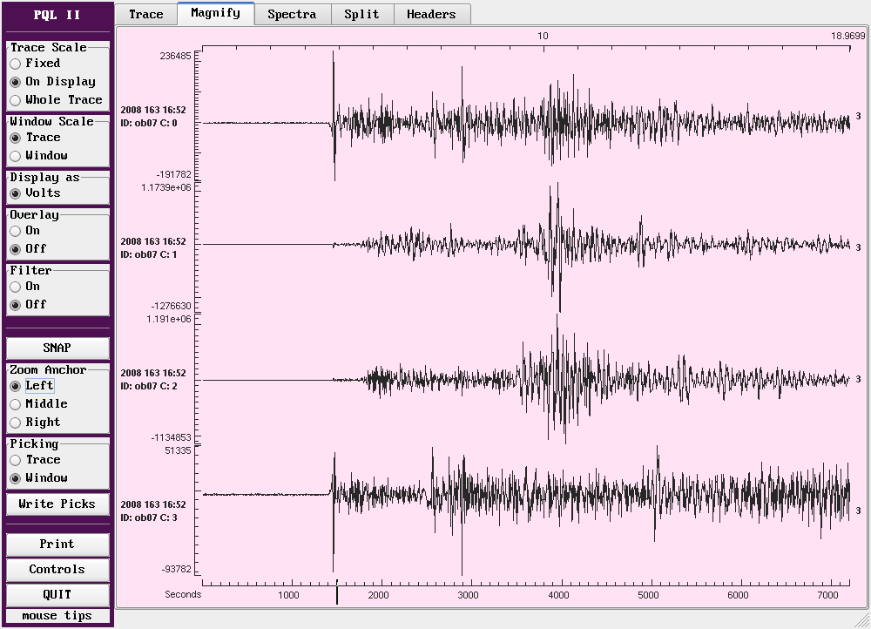The image size is (871, 629).
Task: Click the time marker on Seconds axis
Action: pos(337,595)
